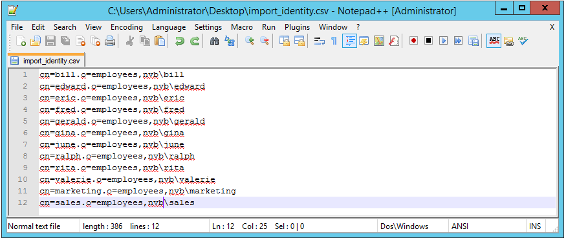Toggle synchronized horizontal scrolling
The width and height of the screenshot is (566, 240).
pyautogui.click(x=299, y=41)
